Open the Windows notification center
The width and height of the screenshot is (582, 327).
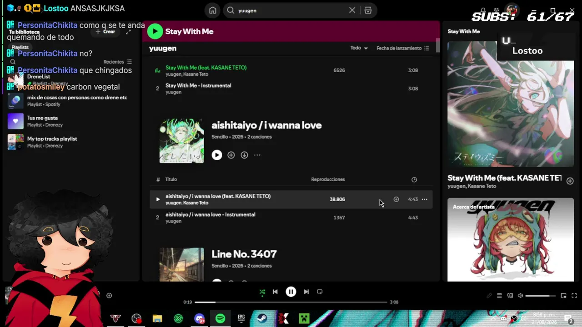click(568, 318)
